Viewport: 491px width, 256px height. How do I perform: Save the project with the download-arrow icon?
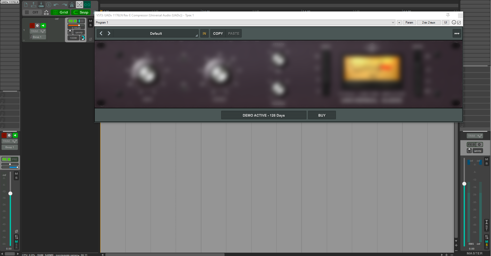[x=41, y=5]
